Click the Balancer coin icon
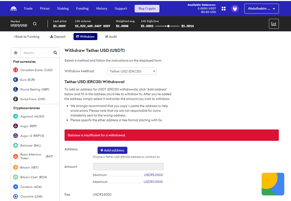Image resolution: width=291 pixels, height=201 pixels. tap(16, 145)
